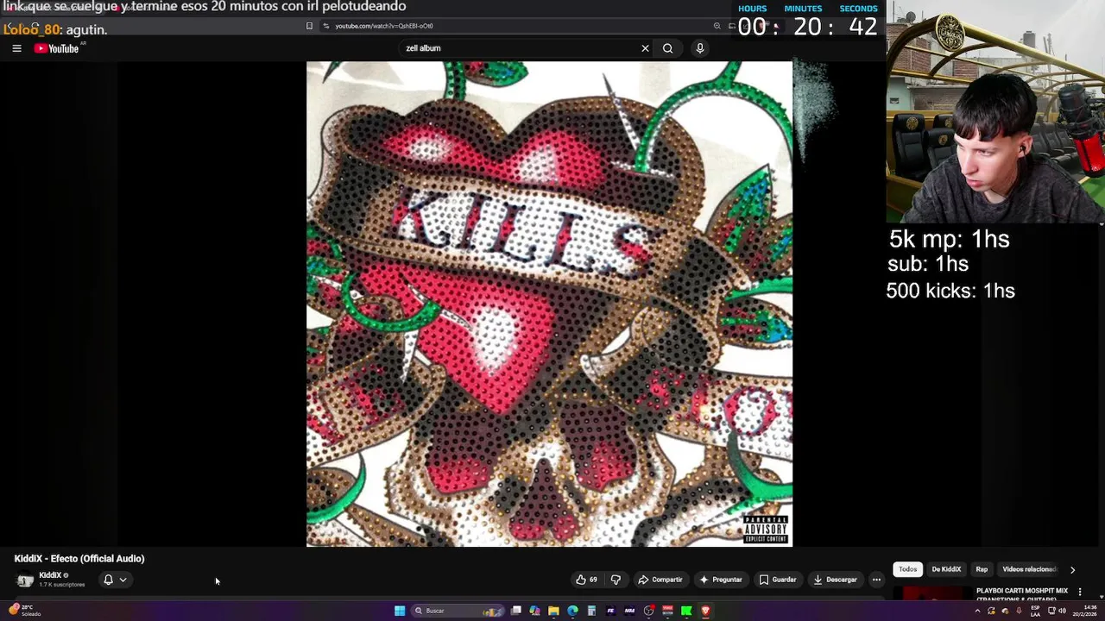
Task: Show more filter chips with right arrow
Action: [x=1072, y=569]
